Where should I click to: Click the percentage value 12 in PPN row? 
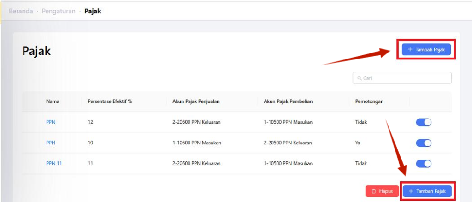90,122
